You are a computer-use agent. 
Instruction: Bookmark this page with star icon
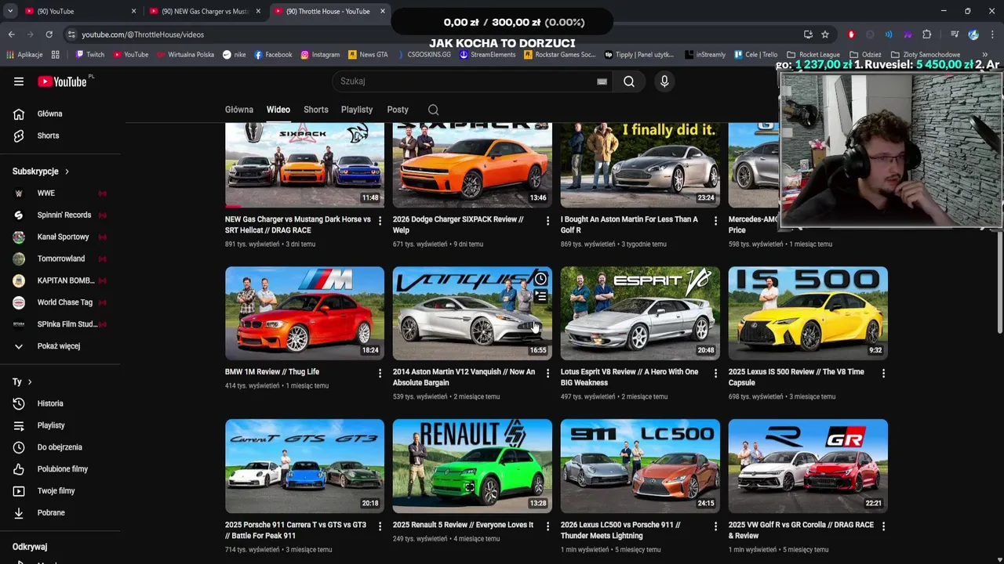(825, 34)
